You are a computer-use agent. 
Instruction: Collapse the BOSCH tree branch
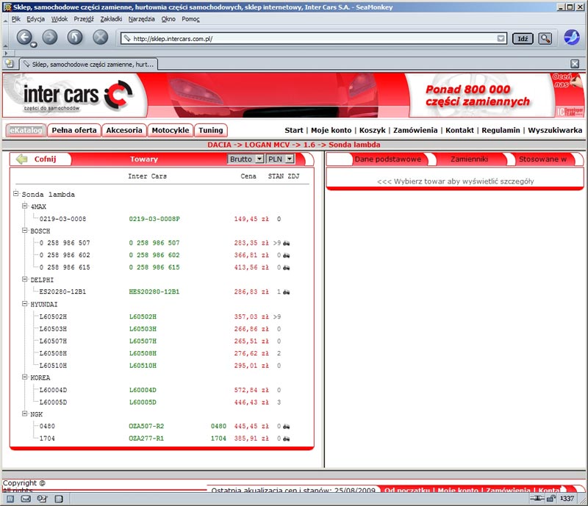(25, 231)
